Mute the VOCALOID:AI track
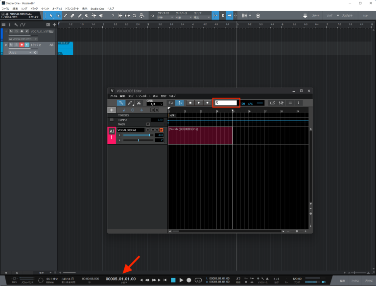Viewport: 376px width, 286px height. [153, 130]
